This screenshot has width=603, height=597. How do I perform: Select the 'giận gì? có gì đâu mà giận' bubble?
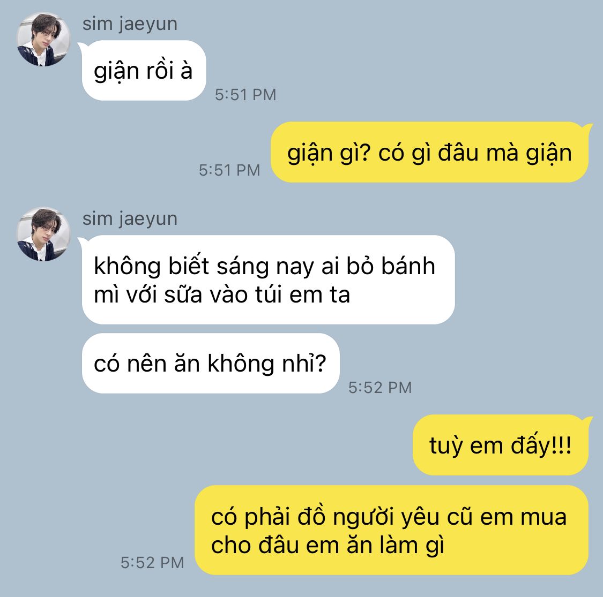(429, 152)
